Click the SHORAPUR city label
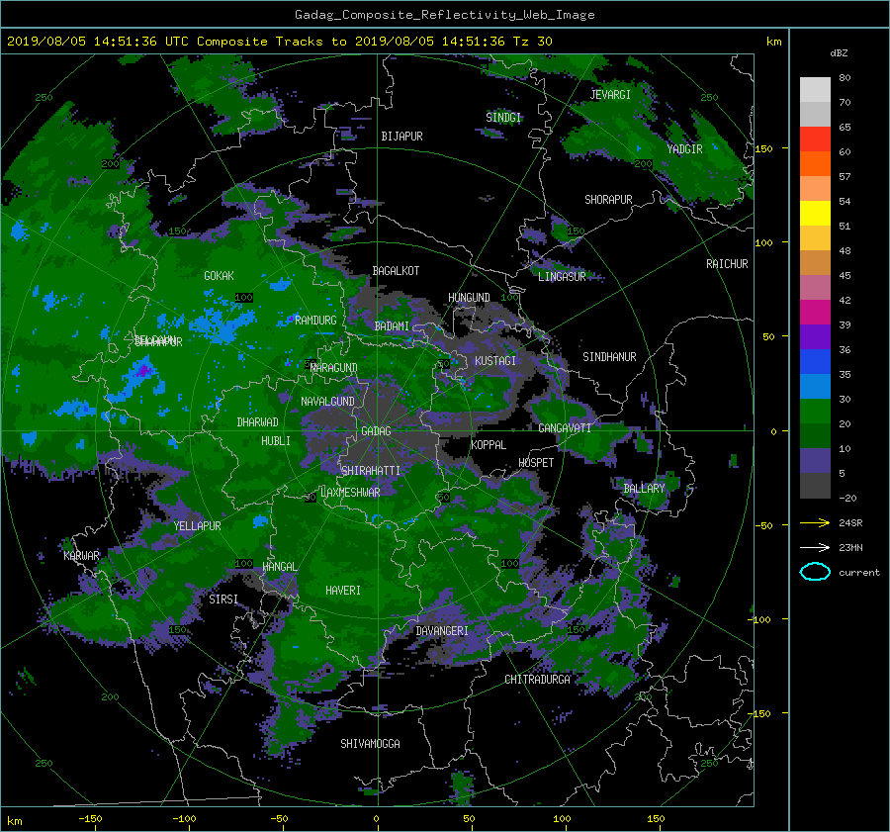This screenshot has height=832, width=890. tap(608, 200)
